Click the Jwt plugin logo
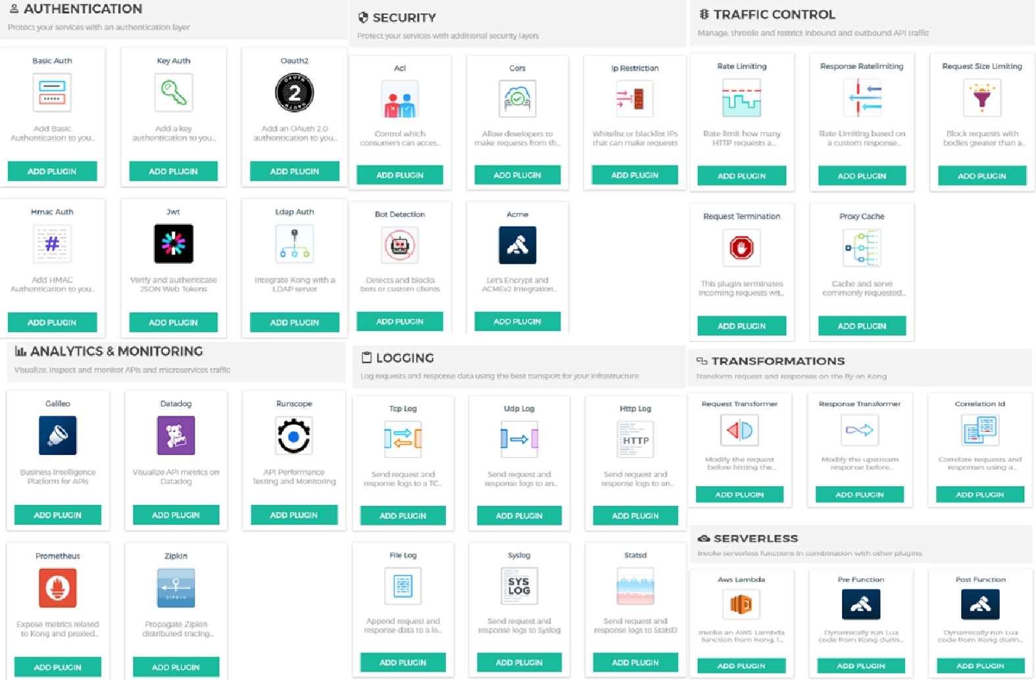 pyautogui.click(x=173, y=243)
